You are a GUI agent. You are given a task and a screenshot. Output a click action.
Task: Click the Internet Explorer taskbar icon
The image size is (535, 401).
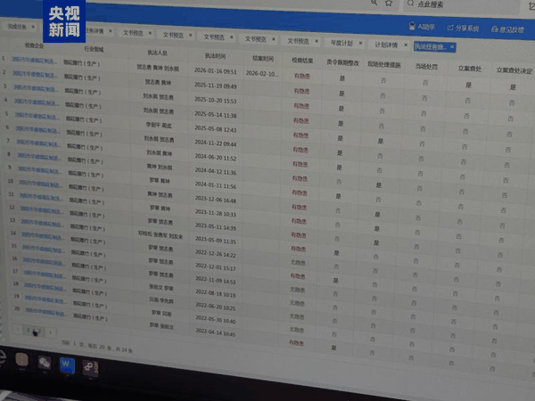pyautogui.click(x=3, y=358)
